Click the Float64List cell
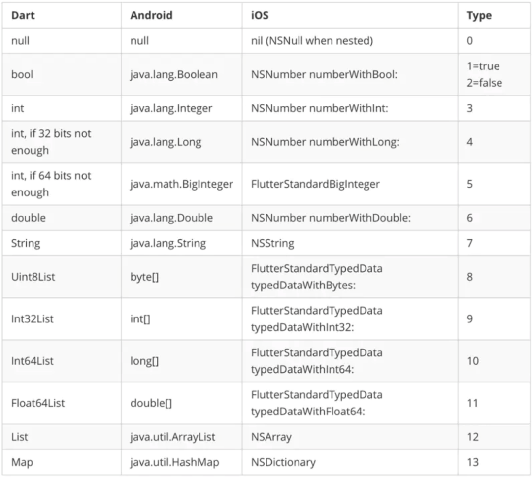This screenshot has height=477, width=532. 38,403
